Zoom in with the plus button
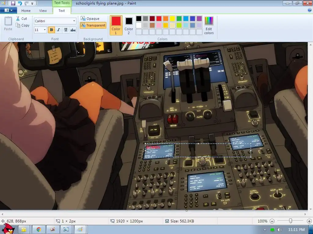This screenshot has width=313, height=234. [x=309, y=221]
